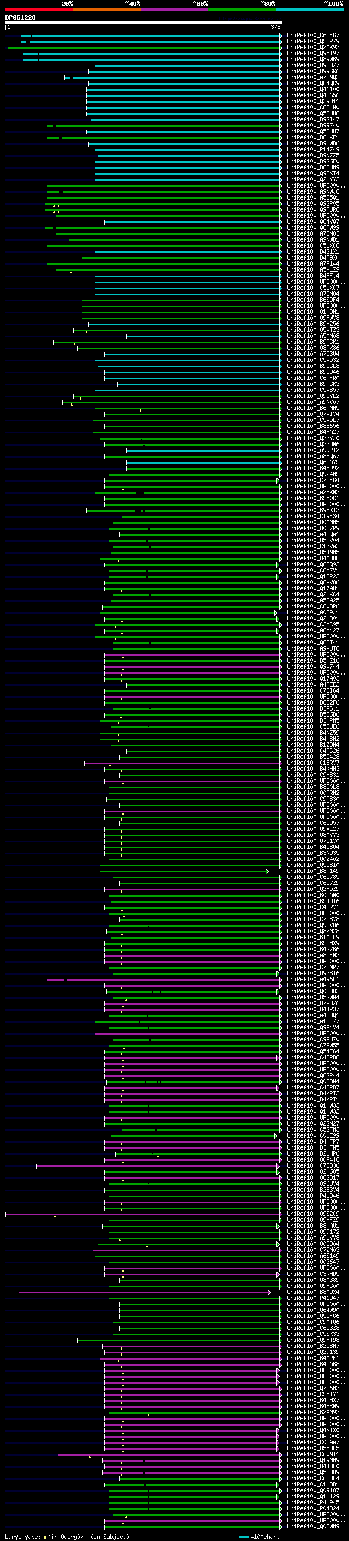Image resolution: width=349 pixels, height=1541 pixels.
Task: Select the UniRef100_Q9VL27 label
Action: tap(313, 829)
